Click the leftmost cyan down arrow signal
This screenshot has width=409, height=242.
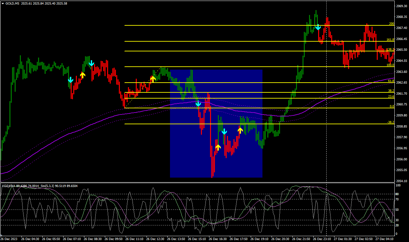(x=71, y=80)
